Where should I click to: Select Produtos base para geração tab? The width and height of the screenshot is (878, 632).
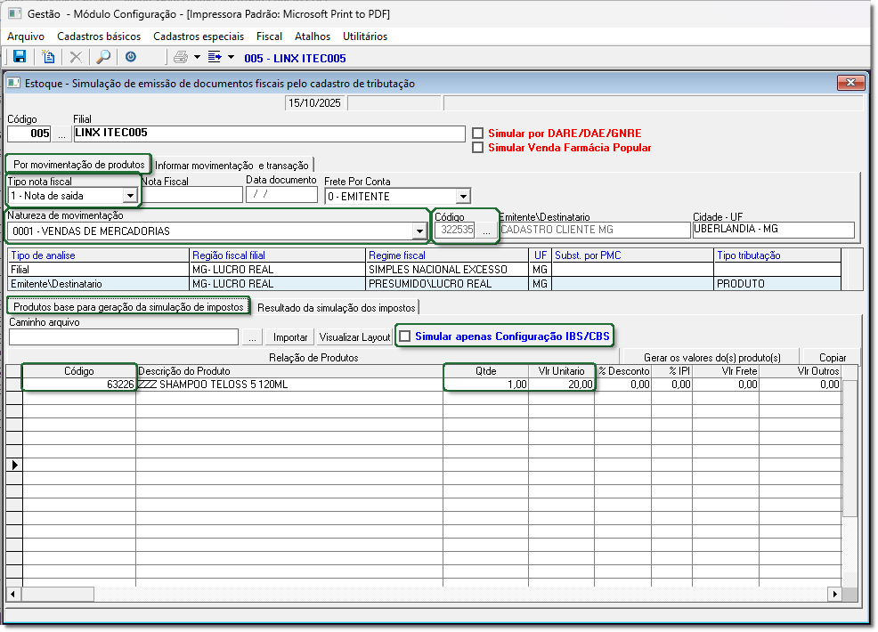pos(129,307)
